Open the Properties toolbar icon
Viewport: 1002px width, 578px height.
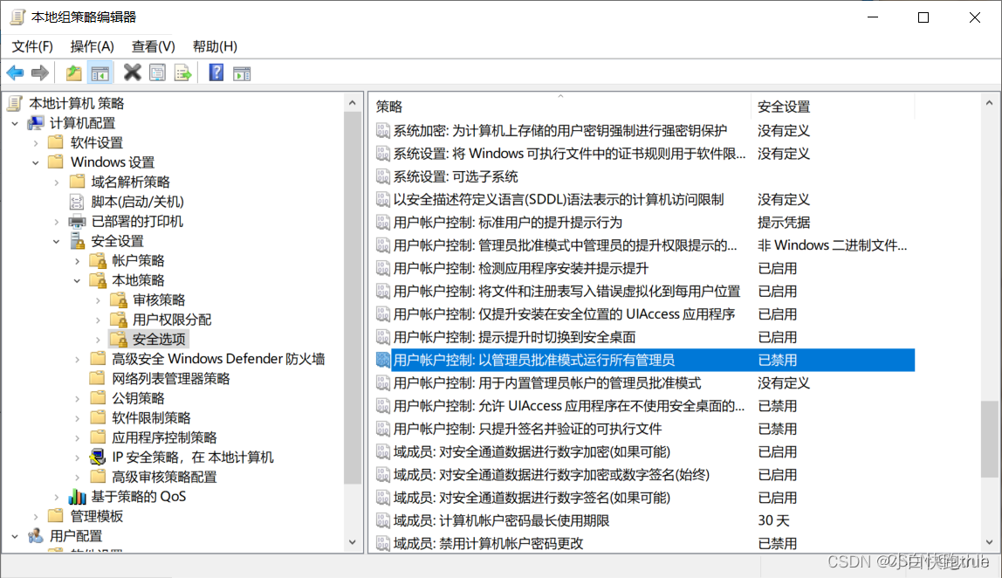pyautogui.click(x=157, y=72)
